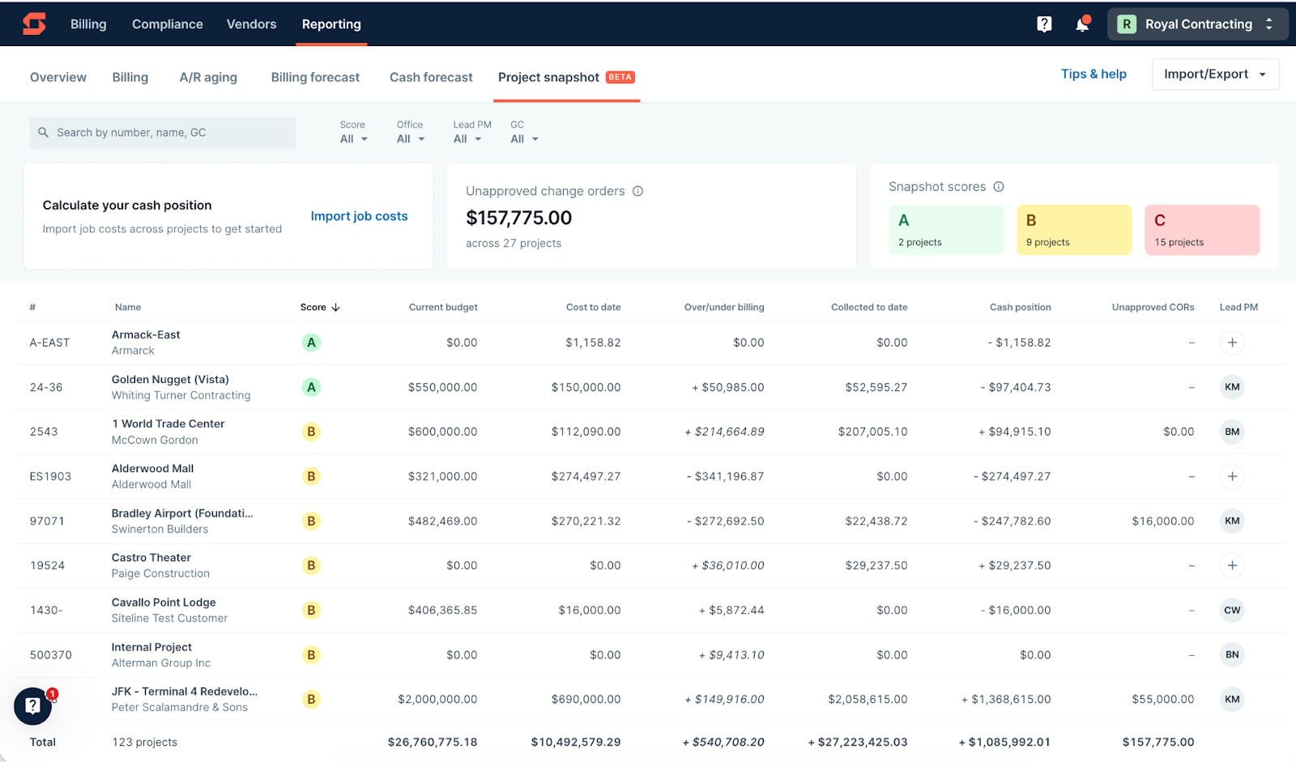Switch to the A/R aging tab

pyautogui.click(x=208, y=77)
